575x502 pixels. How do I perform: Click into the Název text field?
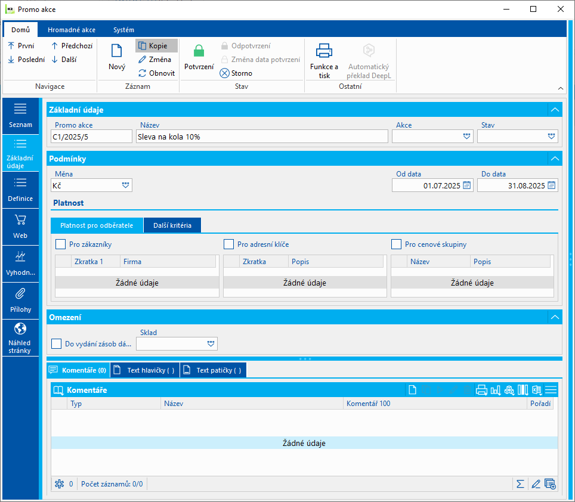pyautogui.click(x=262, y=137)
